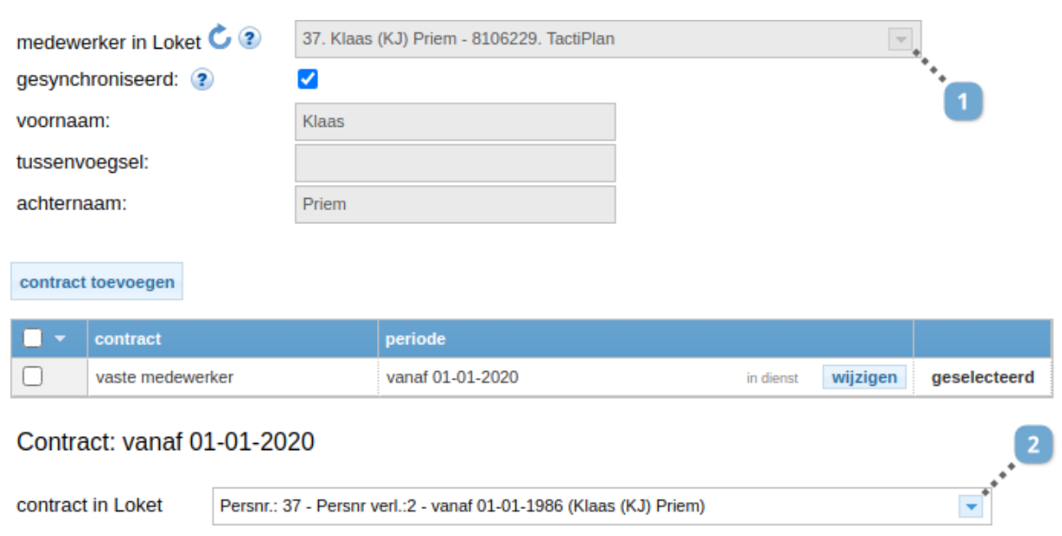Click the empty tussenvoegsel field
This screenshot has height=536, width=1062.
pyautogui.click(x=455, y=163)
